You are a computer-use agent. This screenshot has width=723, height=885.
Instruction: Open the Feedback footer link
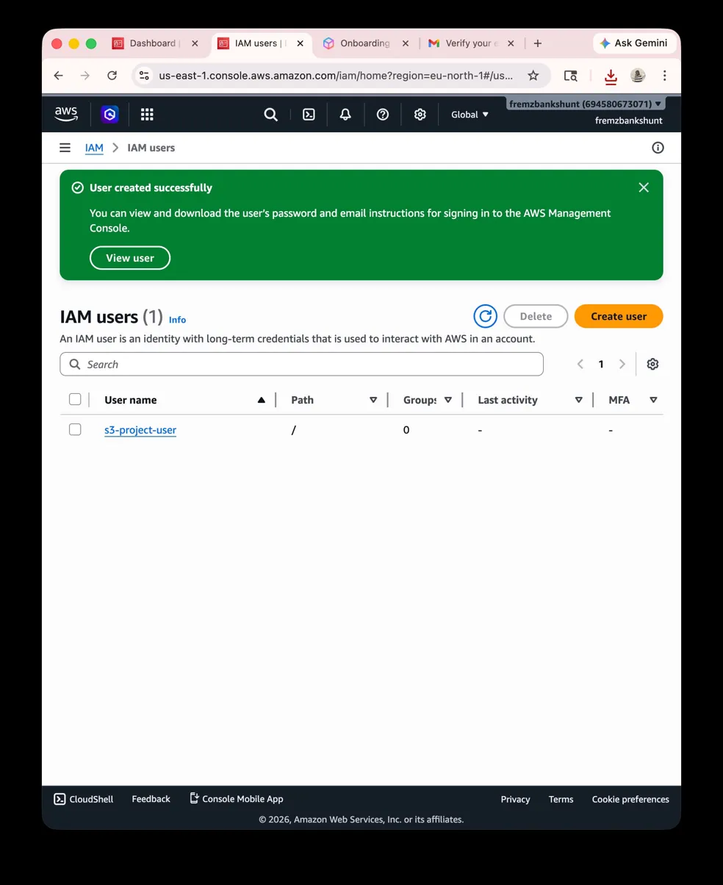[x=151, y=799]
